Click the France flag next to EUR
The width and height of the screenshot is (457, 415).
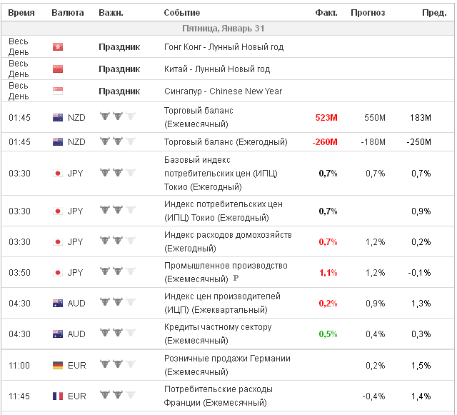pos(58,396)
